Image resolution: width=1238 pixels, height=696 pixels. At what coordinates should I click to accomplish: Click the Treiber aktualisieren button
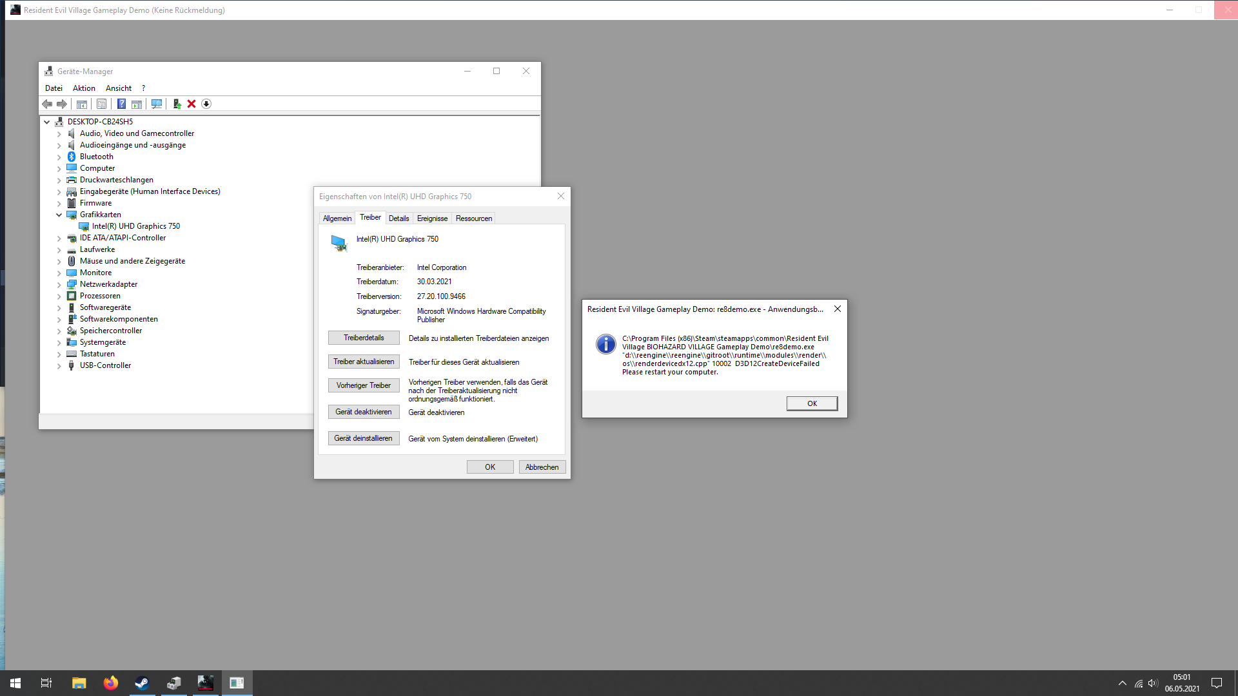click(x=364, y=362)
